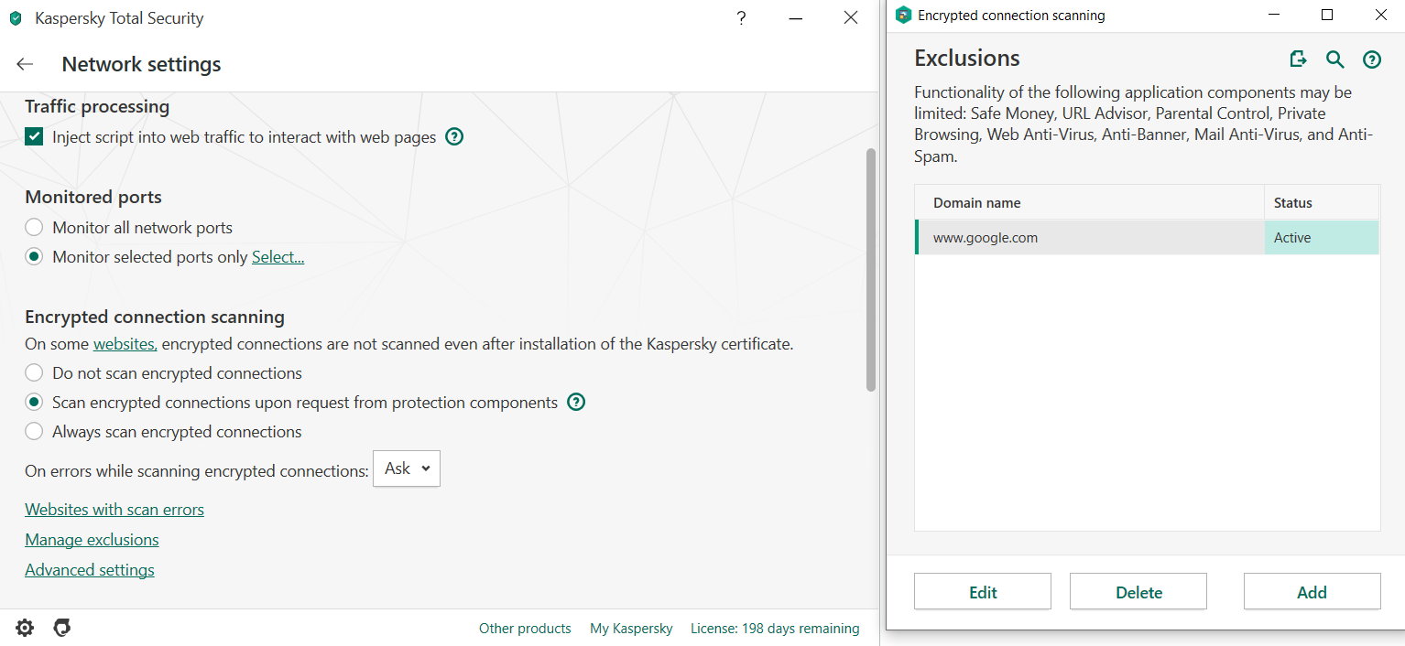Go back using the arrow beside Network settings

(x=25, y=64)
